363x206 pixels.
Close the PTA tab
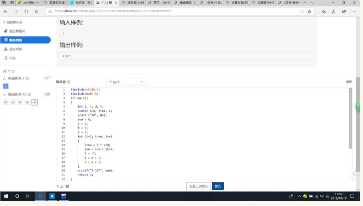pos(116,2)
